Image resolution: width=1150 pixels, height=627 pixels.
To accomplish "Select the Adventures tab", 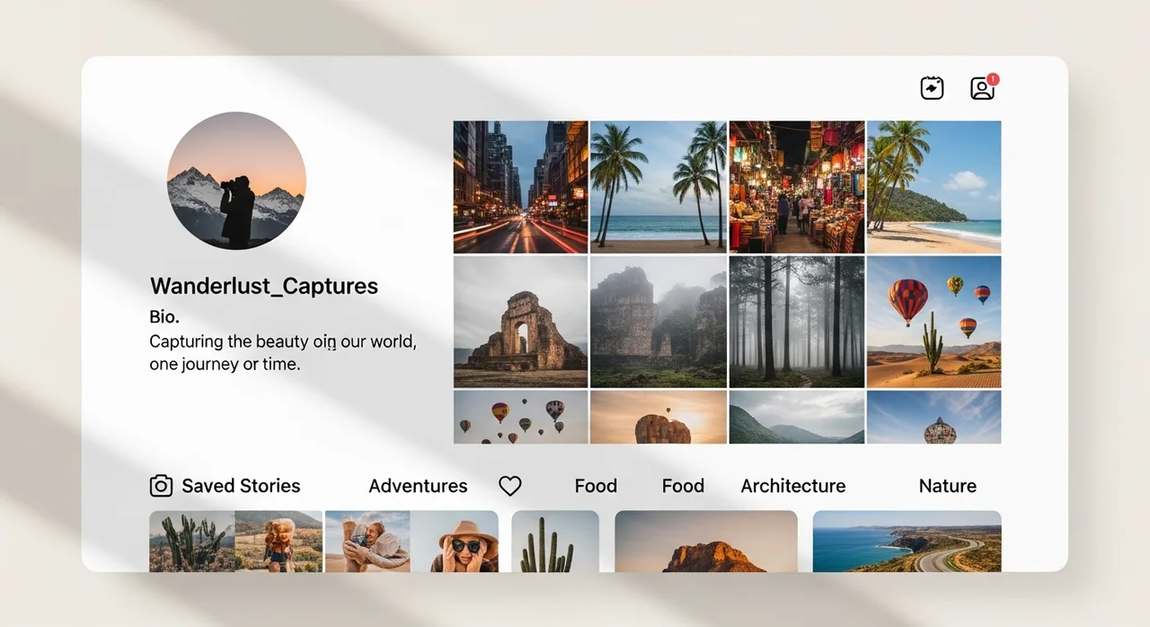I will point(418,486).
